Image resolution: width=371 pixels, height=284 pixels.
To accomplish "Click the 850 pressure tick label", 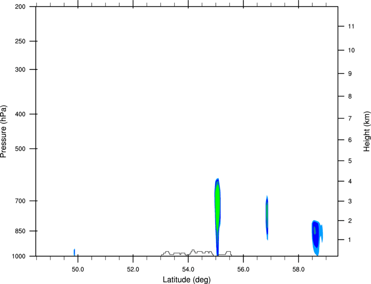I will tap(19, 231).
